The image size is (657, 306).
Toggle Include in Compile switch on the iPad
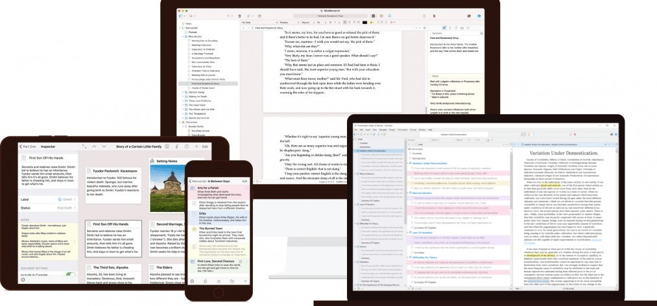71,275
